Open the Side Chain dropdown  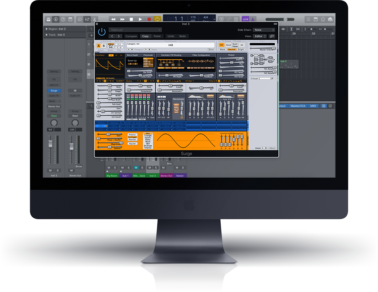tap(264, 30)
